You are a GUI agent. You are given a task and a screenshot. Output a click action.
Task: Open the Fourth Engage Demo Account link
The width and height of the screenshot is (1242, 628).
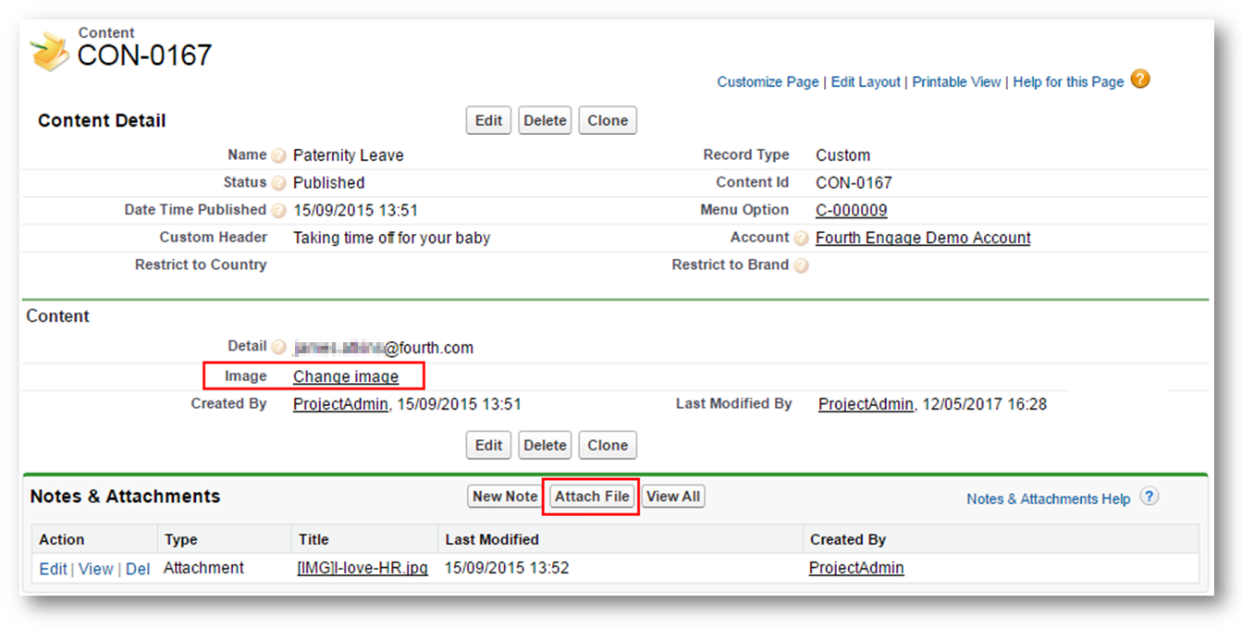point(923,238)
